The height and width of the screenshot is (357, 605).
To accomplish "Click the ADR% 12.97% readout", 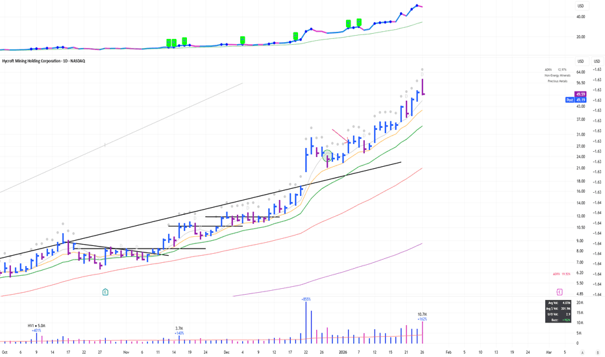I will (556, 70).
